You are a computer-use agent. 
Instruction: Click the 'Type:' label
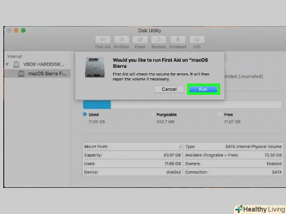190,147
